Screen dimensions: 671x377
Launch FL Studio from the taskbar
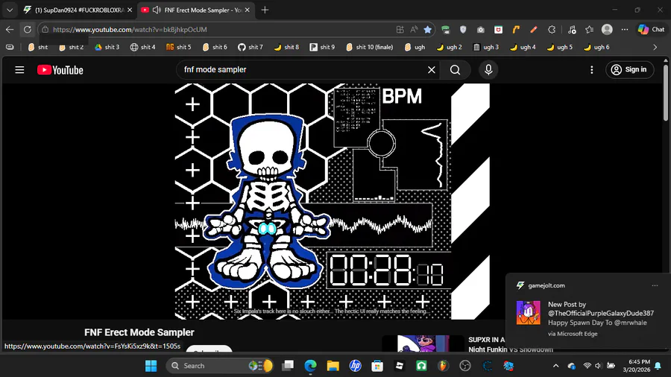444,366
